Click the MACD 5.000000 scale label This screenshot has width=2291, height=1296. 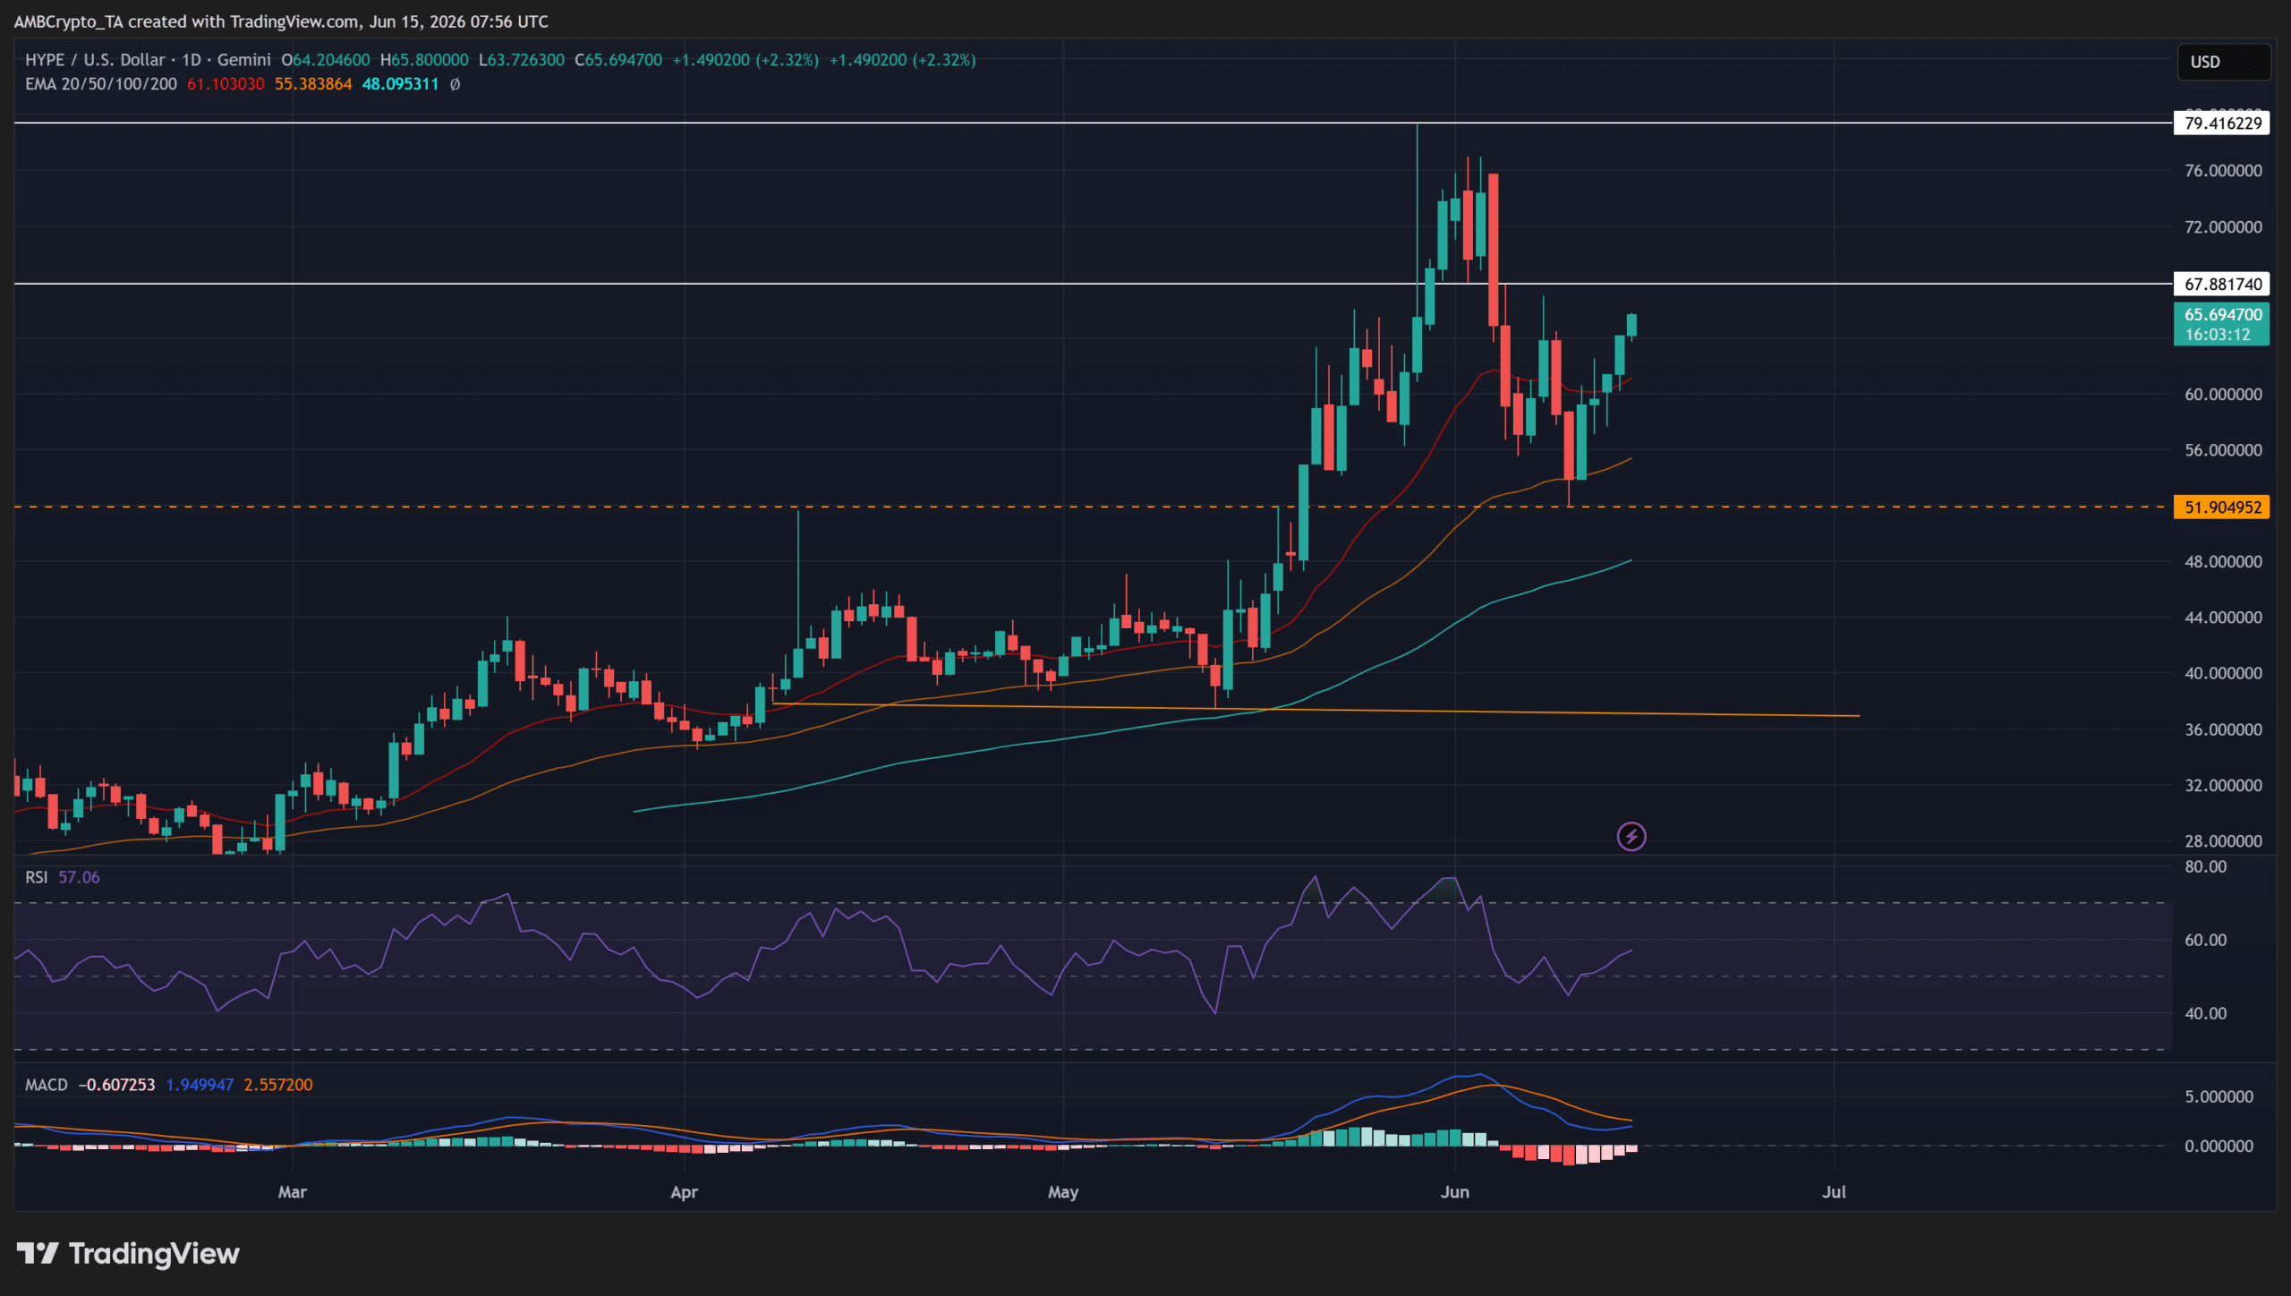point(2219,1097)
